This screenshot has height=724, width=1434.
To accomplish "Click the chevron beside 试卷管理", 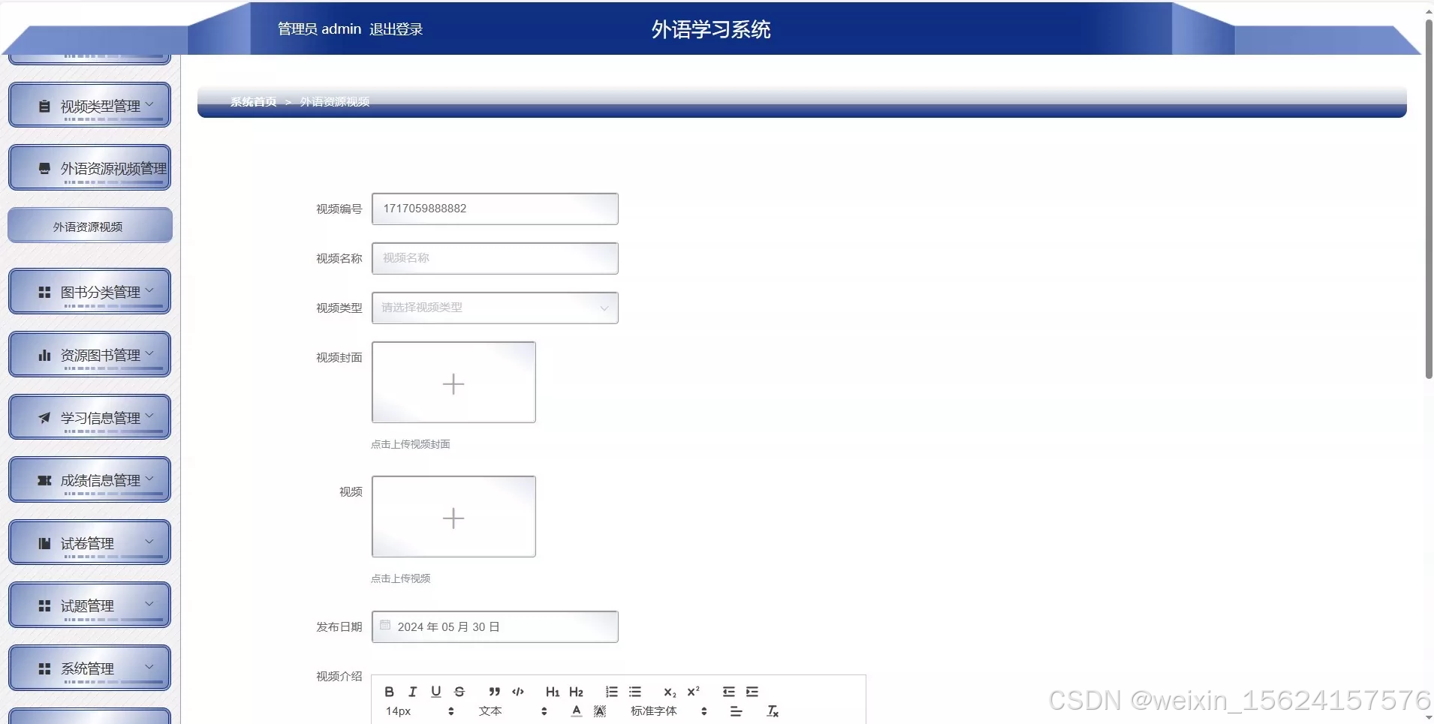I will pyautogui.click(x=149, y=541).
